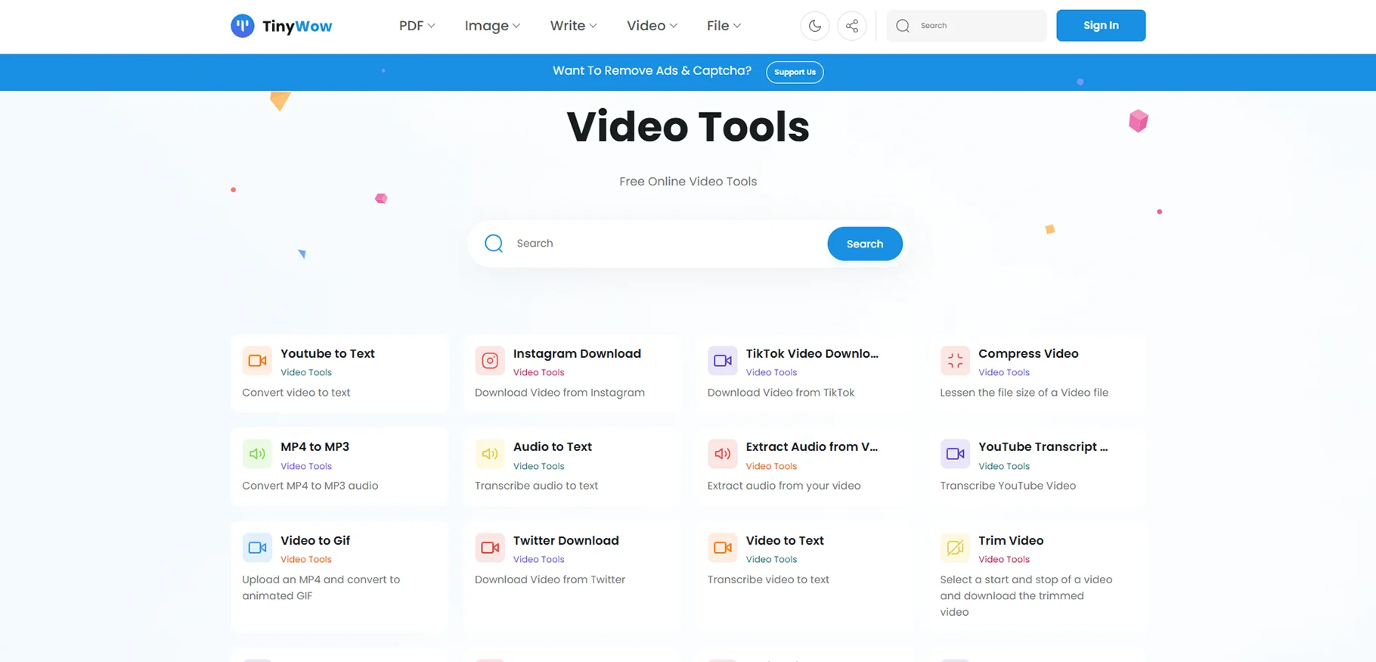The image size is (1376, 662).
Task: Click "Transcribe video to text" description
Action: 768,580
